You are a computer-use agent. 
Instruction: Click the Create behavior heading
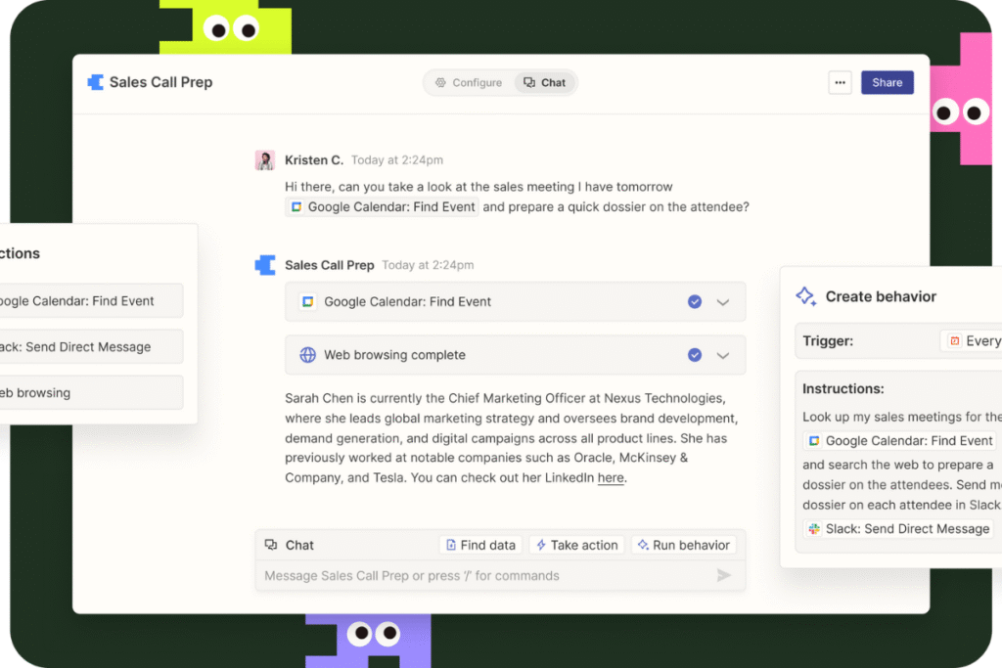pyautogui.click(x=881, y=296)
